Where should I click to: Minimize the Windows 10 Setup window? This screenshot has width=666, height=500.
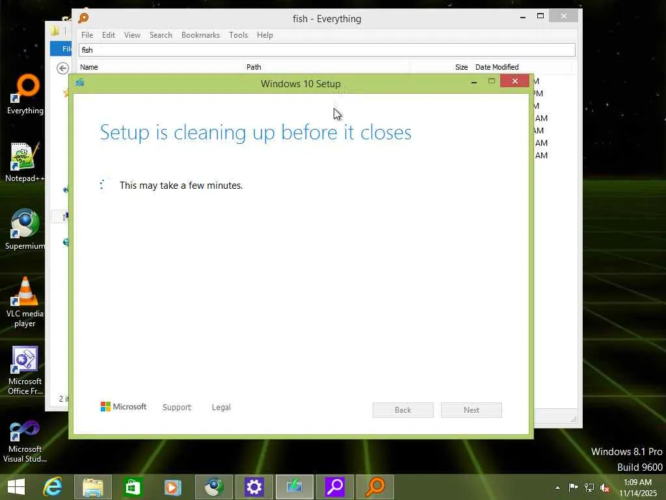[x=474, y=81]
